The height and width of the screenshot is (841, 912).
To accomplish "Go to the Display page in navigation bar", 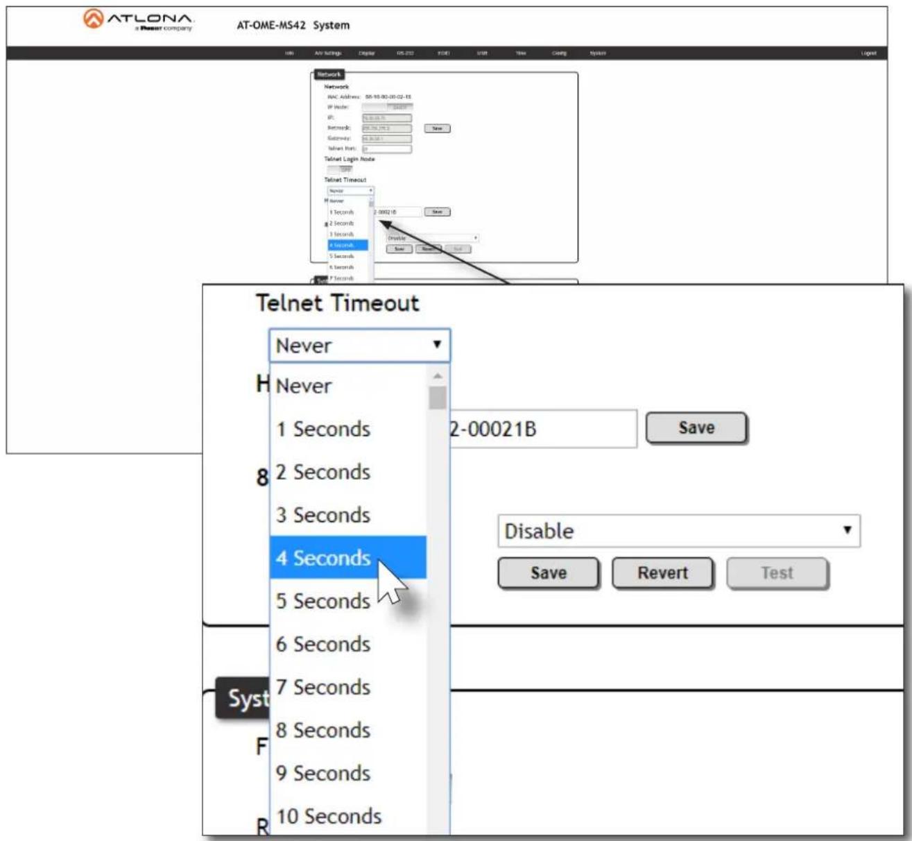I will point(367,53).
